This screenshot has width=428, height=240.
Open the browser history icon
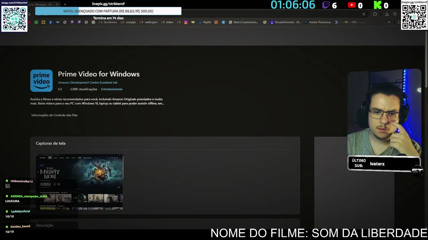pos(395,14)
